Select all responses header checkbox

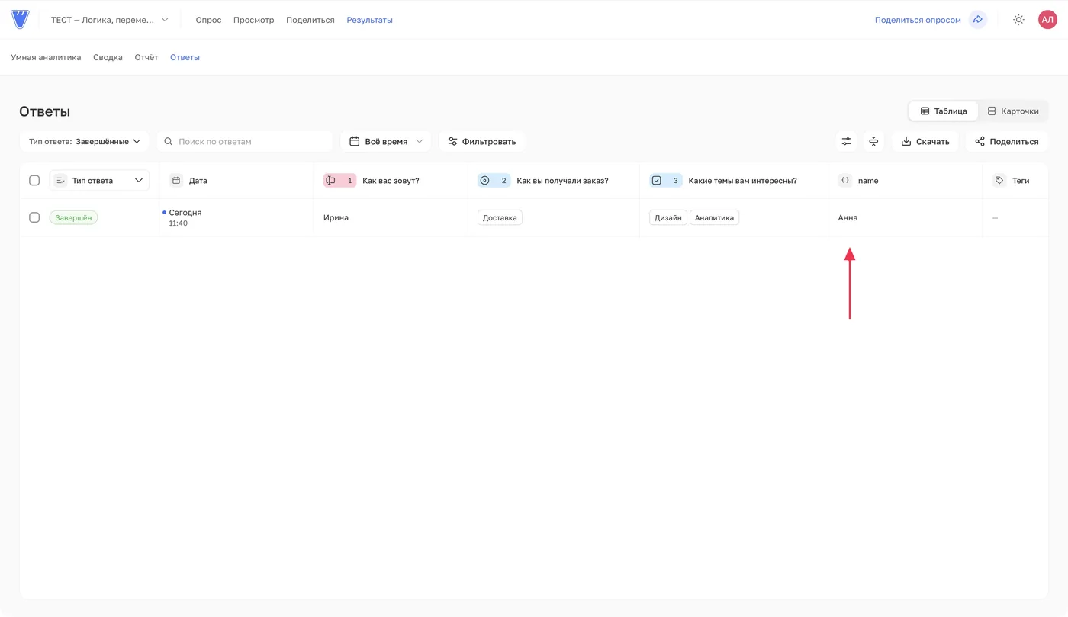click(x=34, y=181)
